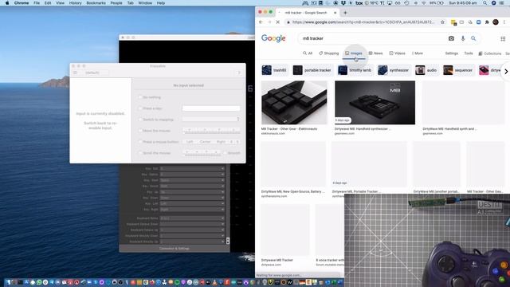
Task: Open the Key Edit dropdown in settings
Action: tap(192, 168)
